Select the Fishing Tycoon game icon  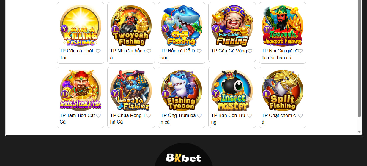point(182,90)
